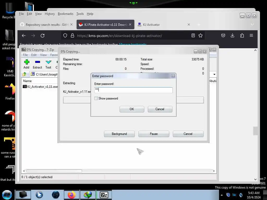The height and width of the screenshot is (200, 267).
Task: Open the Firefox hamburger menu
Action: [251, 35]
